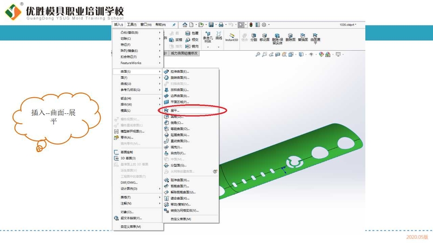Screen dimensions: 433x243
Task: Select 边界曲面(B) from the surface submenu
Action: tap(191, 96)
